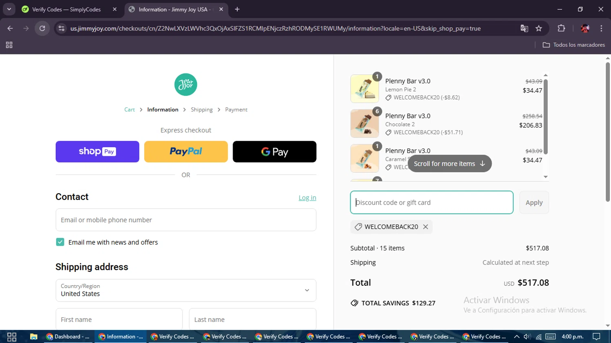Image resolution: width=611 pixels, height=343 pixels.
Task: Reload the page
Action: (x=42, y=28)
